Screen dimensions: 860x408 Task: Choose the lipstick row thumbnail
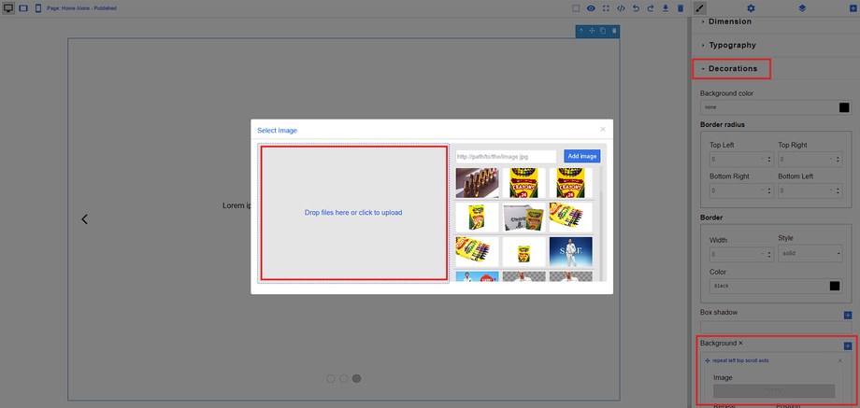(477, 183)
